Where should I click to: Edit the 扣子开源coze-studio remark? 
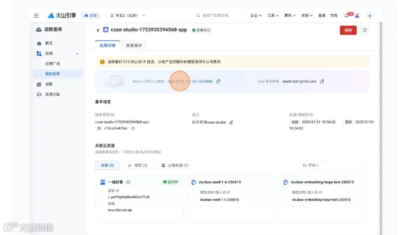[x=231, y=122]
